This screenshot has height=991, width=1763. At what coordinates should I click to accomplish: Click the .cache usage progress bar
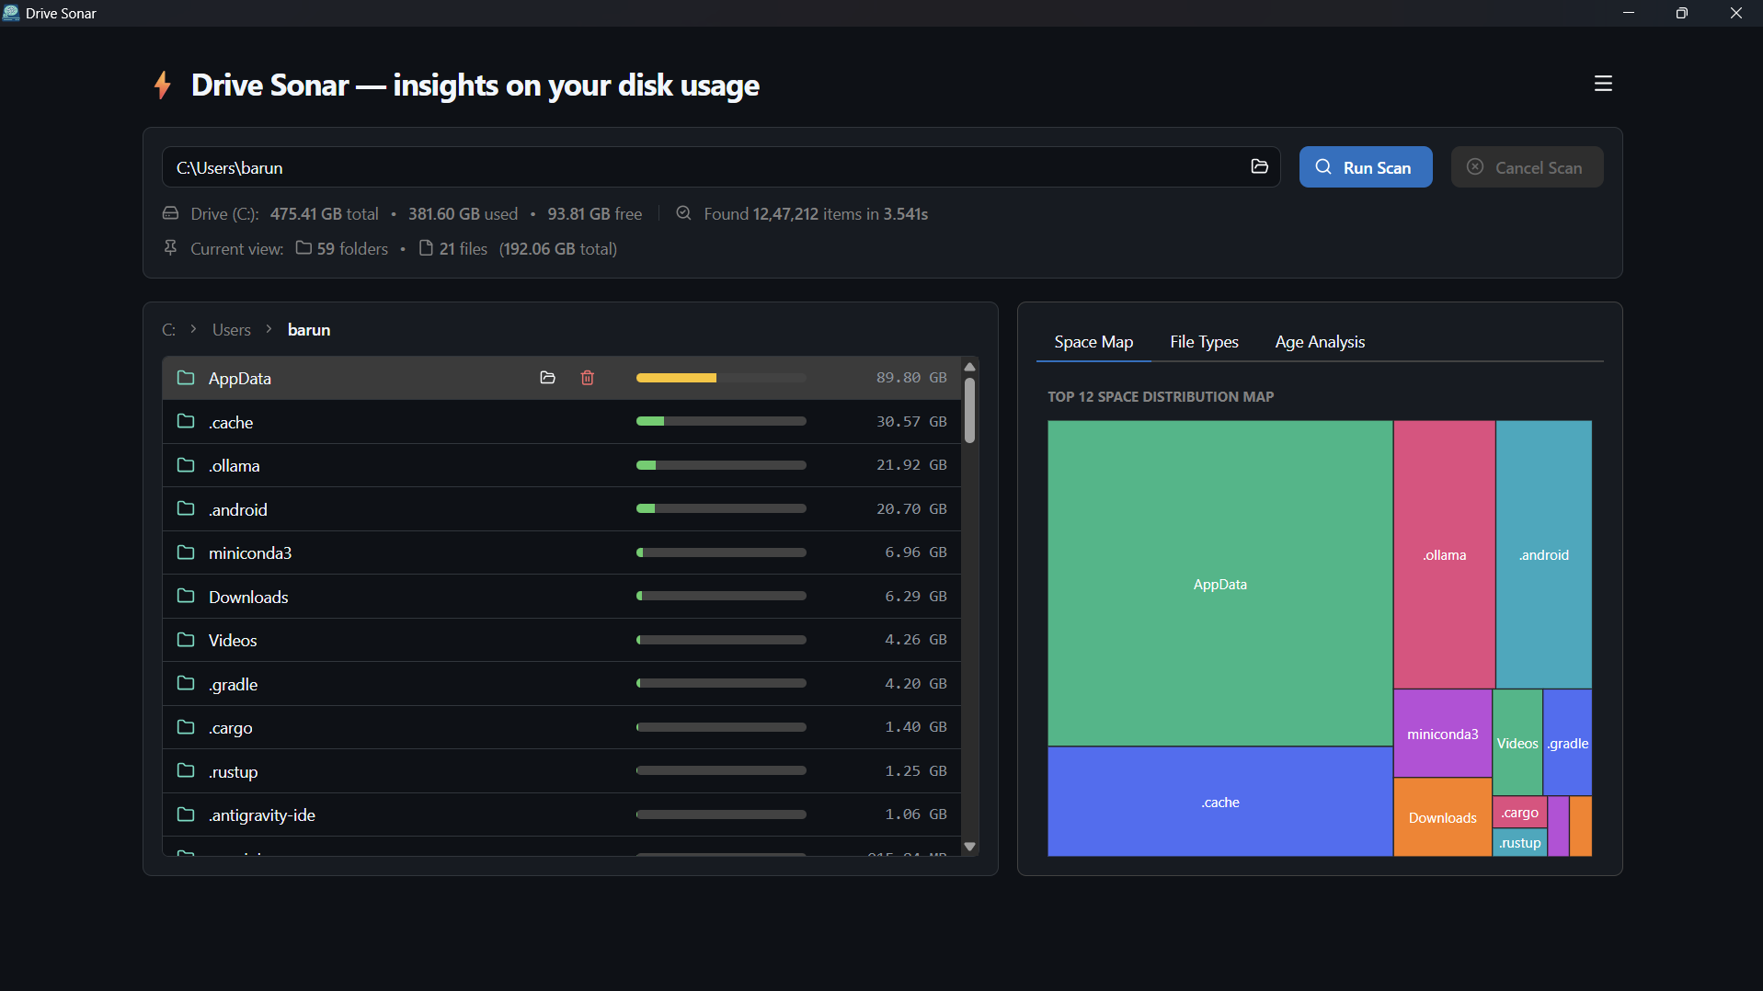(x=721, y=421)
